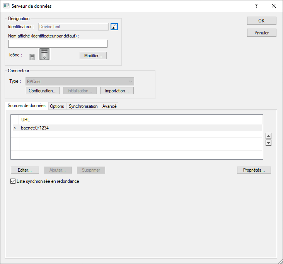The image size is (283, 264).
Task: Move the URL up with the up arrow
Action: (269, 136)
